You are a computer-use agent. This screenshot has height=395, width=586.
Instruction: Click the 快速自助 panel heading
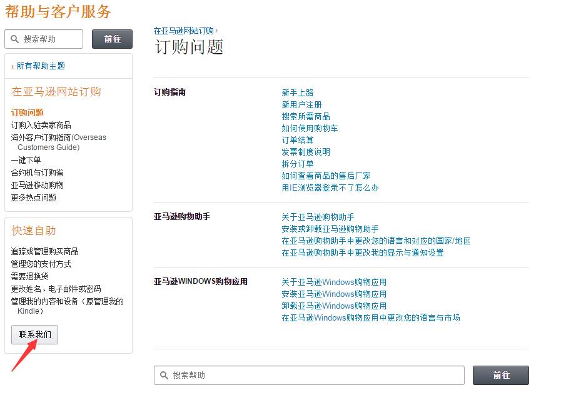coord(34,231)
